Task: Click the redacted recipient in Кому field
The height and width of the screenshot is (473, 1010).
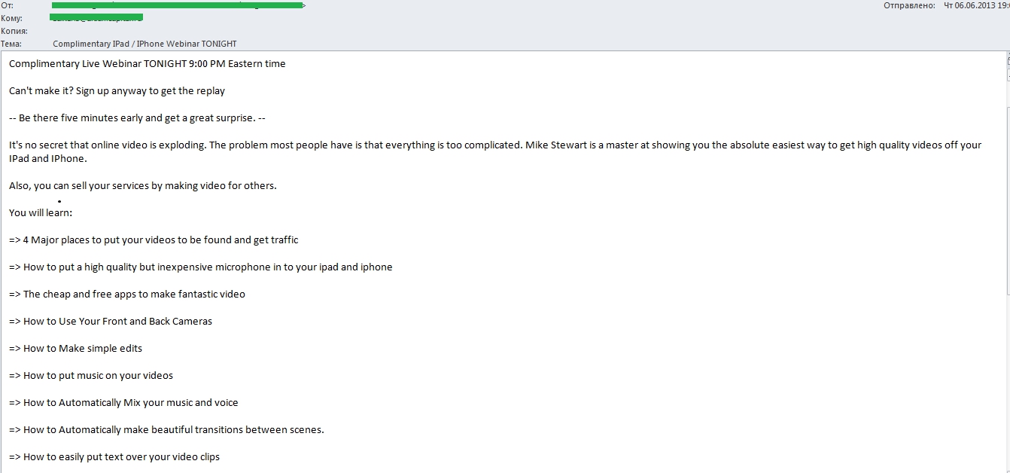Action: pyautogui.click(x=97, y=17)
